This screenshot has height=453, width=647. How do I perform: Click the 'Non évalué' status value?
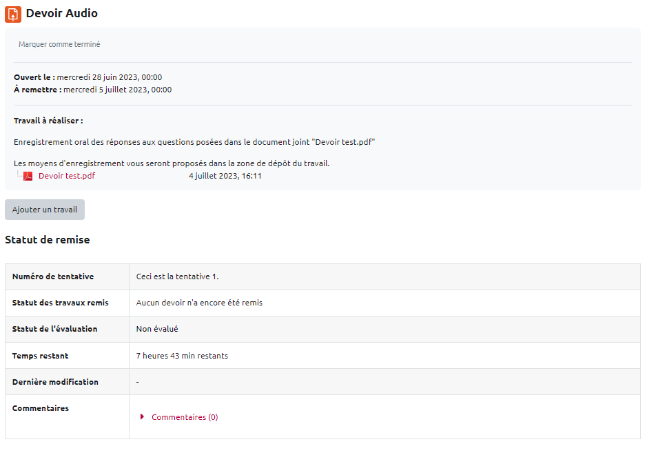coord(157,329)
